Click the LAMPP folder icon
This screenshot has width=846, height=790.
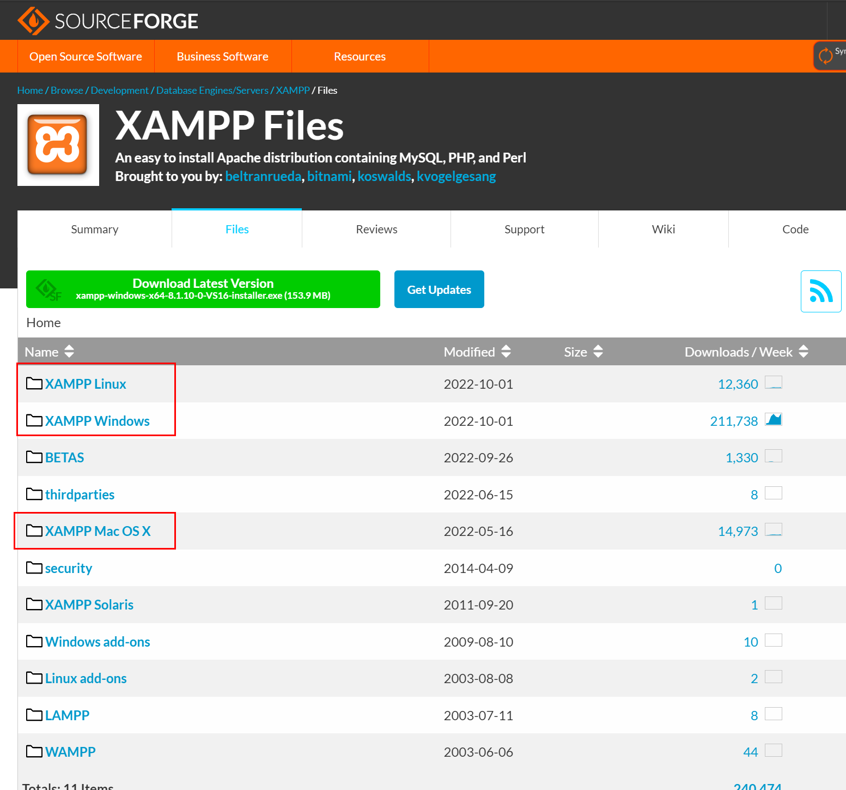coord(34,715)
